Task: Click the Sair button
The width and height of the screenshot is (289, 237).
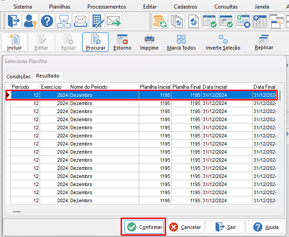Action: click(225, 227)
